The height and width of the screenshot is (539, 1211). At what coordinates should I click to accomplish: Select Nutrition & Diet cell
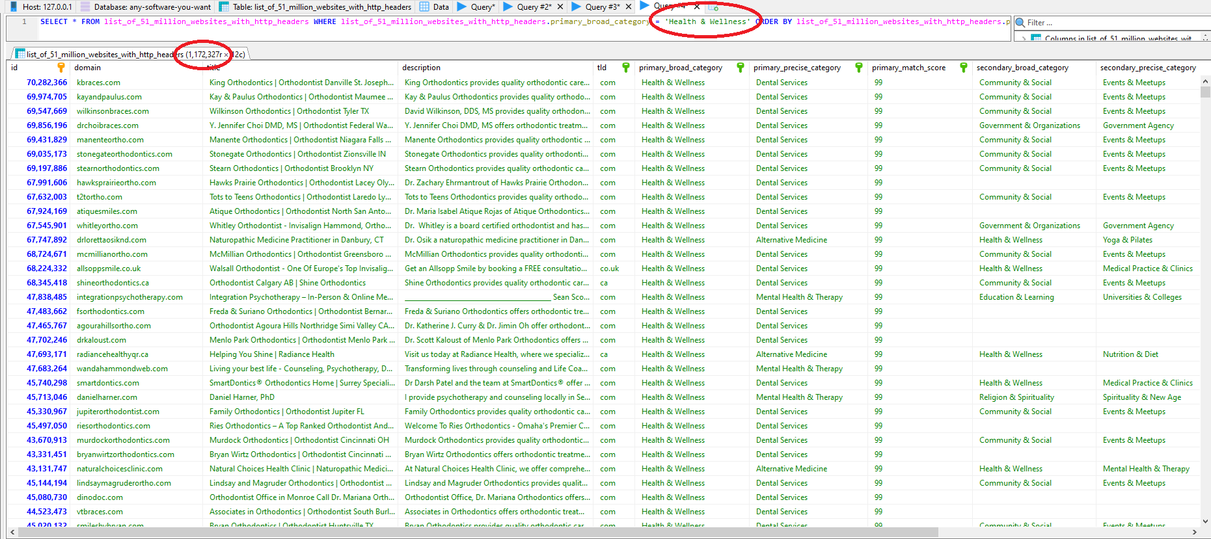(x=1148, y=354)
